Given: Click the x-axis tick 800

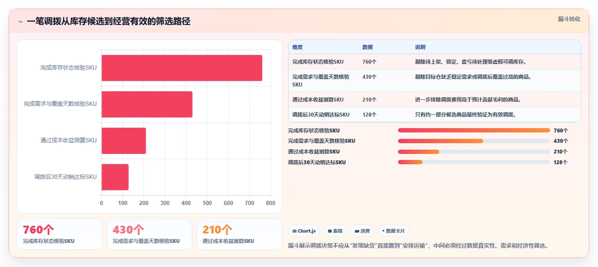Looking at the screenshot, I should pos(271,203).
